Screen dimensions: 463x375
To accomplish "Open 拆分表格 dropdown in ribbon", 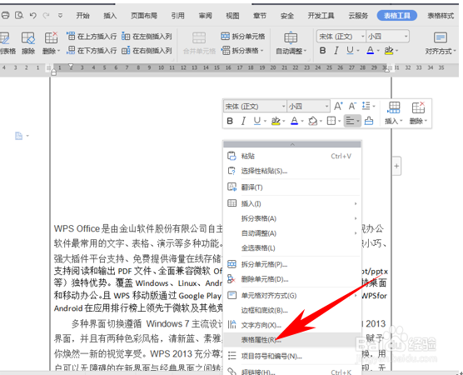I will click(x=242, y=51).
